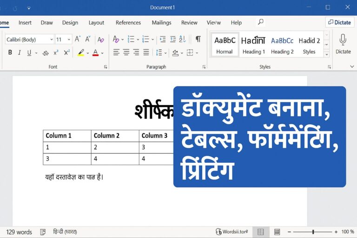The image size is (357, 238).
Task: Toggle Subscript formatting
Action: 56,53
